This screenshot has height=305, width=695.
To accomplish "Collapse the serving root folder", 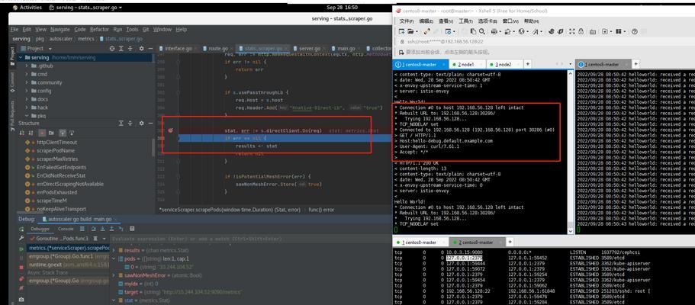I will 21,58.
